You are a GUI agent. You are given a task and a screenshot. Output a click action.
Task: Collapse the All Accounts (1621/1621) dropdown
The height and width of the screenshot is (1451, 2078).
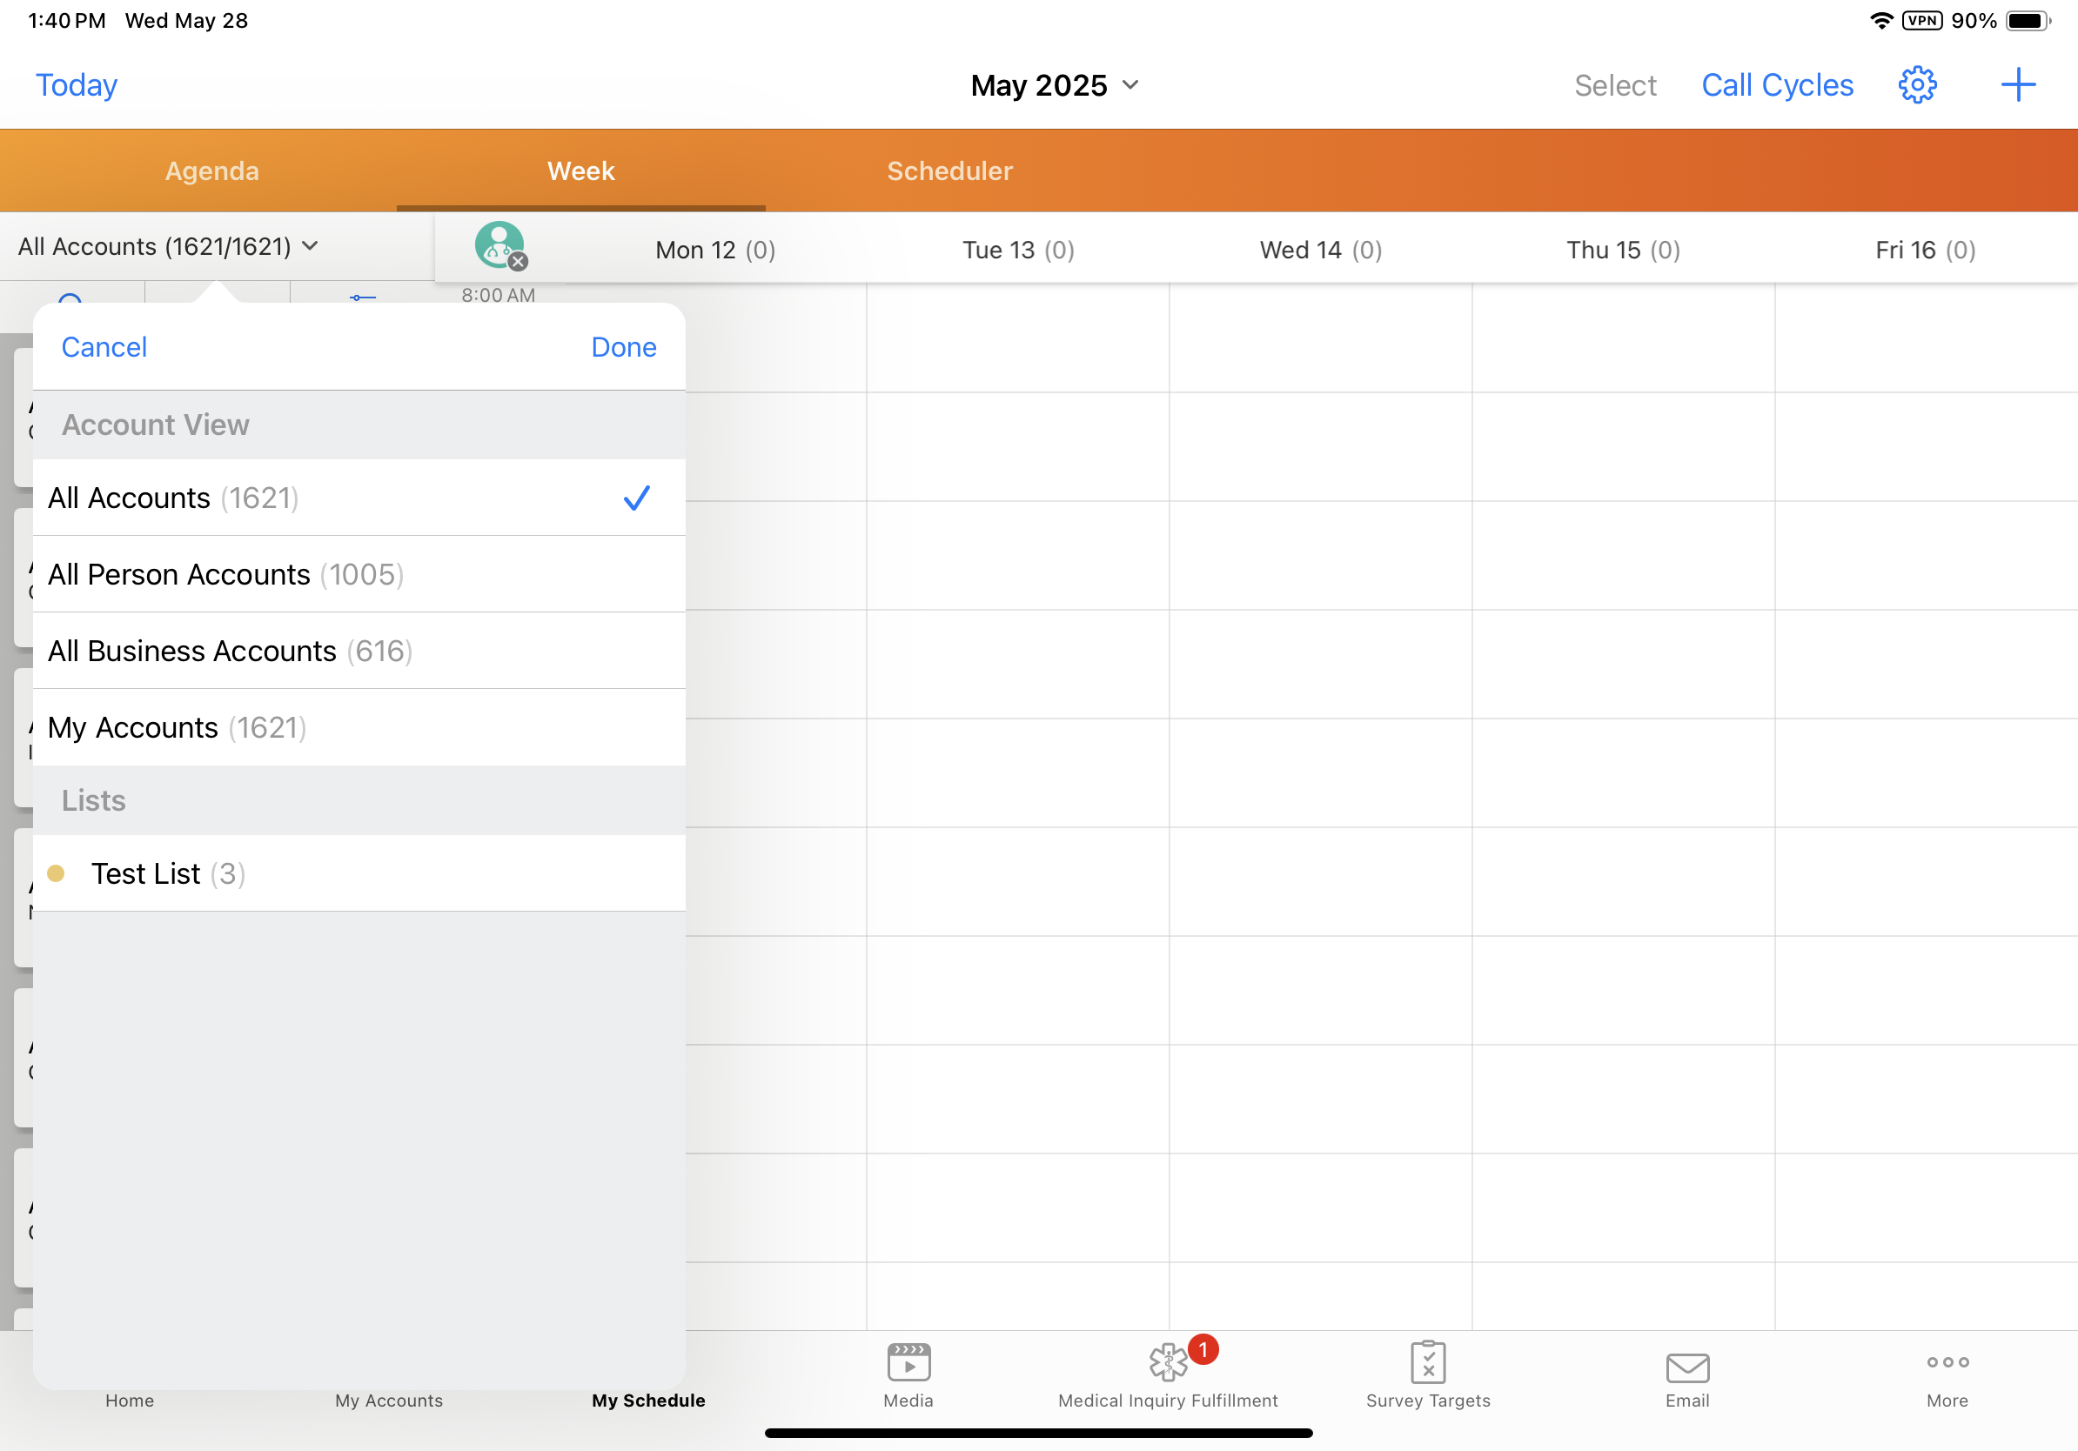tap(168, 247)
